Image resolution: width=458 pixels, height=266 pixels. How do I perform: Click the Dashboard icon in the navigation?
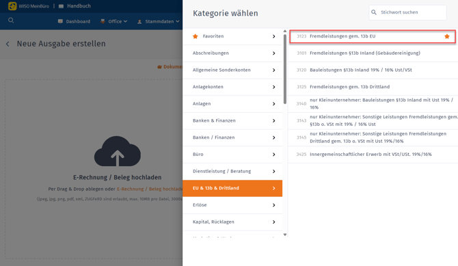click(60, 21)
